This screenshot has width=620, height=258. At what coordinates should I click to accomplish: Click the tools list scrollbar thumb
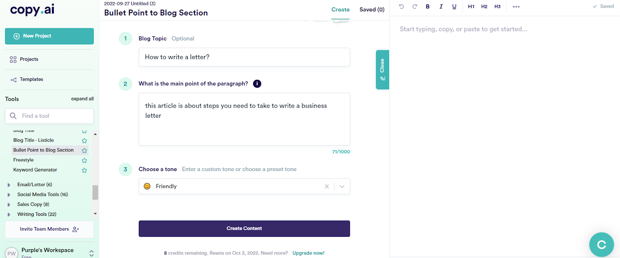(95, 192)
